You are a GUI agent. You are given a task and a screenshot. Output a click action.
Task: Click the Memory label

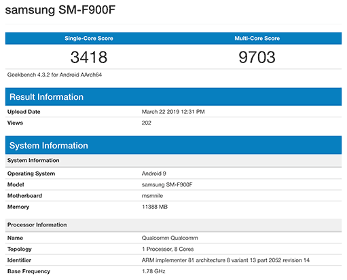(x=18, y=207)
